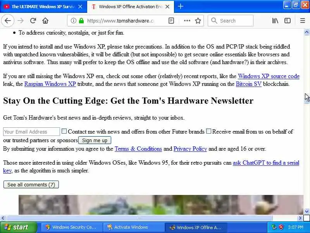Screen dimensions: 310x233
Task: Open the Windows start menu
Action: pyautogui.click(x=18, y=227)
